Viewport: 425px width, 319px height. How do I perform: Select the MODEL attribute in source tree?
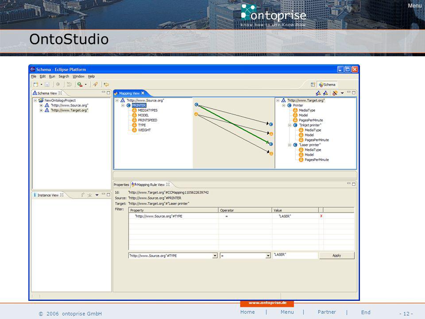[x=143, y=115]
